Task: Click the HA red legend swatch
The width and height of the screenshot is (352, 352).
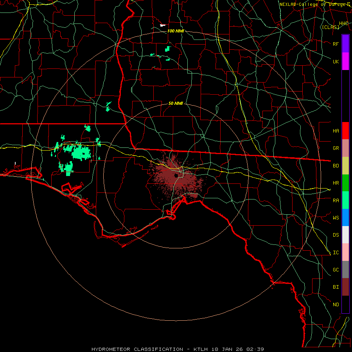Action: pyautogui.click(x=345, y=131)
